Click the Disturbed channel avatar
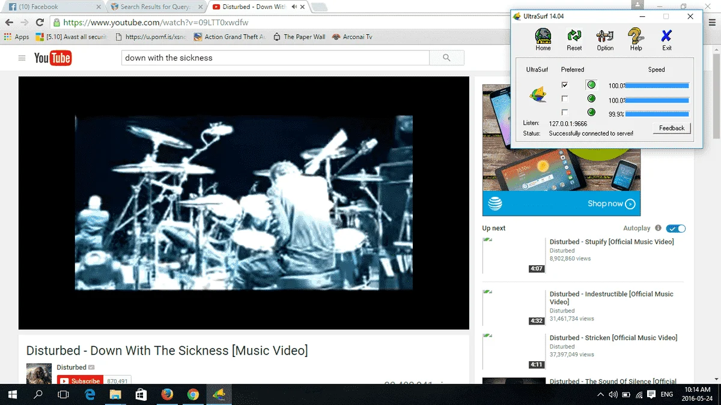This screenshot has height=405, width=721. (x=39, y=374)
